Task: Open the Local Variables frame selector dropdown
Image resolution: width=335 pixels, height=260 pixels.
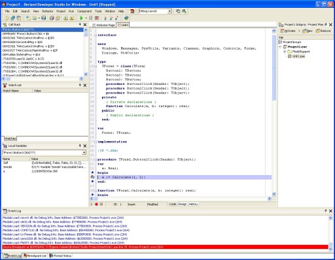Action: coord(84,153)
